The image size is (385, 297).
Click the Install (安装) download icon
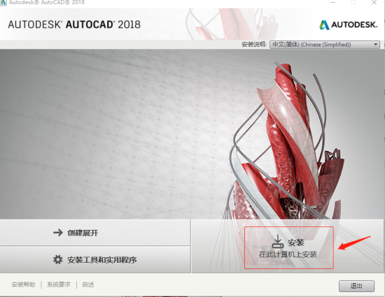[278, 241]
